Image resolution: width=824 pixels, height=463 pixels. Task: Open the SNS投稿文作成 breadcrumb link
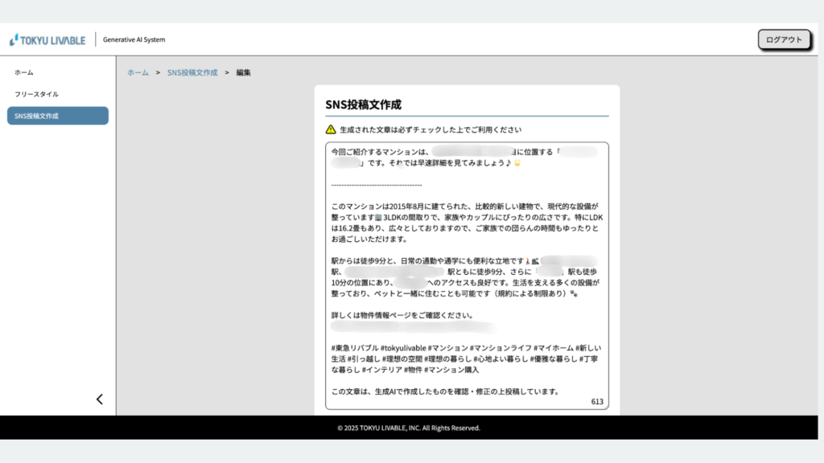(192, 72)
